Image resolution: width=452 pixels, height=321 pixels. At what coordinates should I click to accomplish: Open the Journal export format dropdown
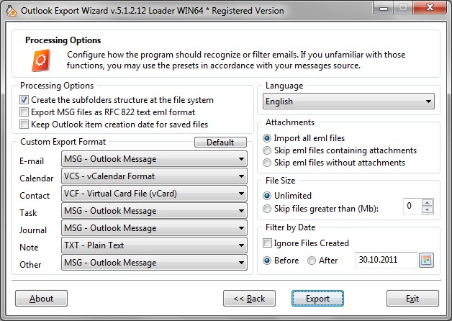(154, 228)
